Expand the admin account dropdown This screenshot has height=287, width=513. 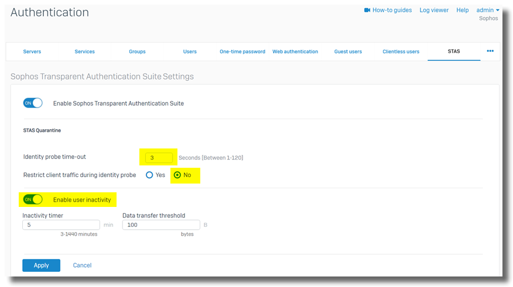pyautogui.click(x=488, y=11)
